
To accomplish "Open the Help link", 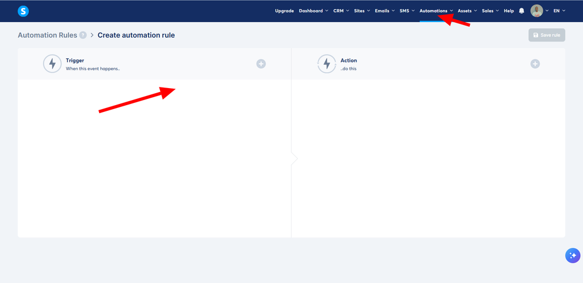I will [x=509, y=11].
